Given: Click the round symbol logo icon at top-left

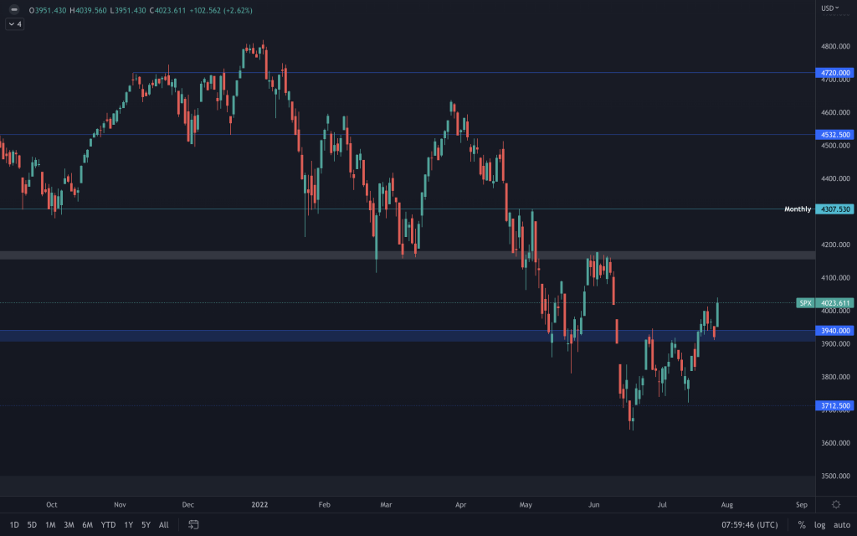Looking at the screenshot, I should (x=14, y=10).
